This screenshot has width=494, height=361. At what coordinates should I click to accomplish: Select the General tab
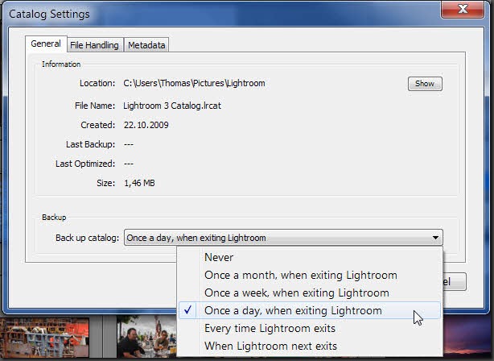pyautogui.click(x=46, y=44)
